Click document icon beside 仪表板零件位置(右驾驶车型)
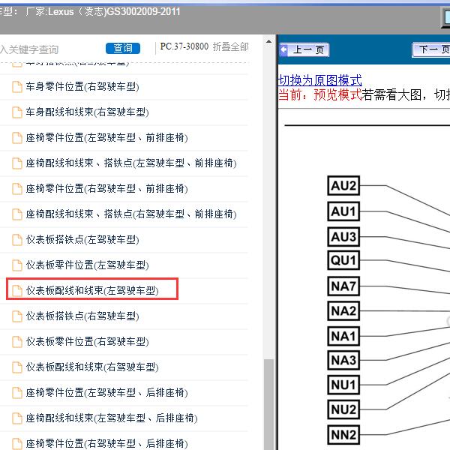This screenshot has height=450, width=450. (x=17, y=342)
